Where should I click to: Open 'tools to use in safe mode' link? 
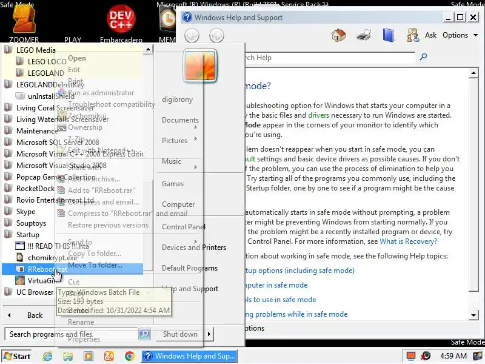pyautogui.click(x=281, y=300)
